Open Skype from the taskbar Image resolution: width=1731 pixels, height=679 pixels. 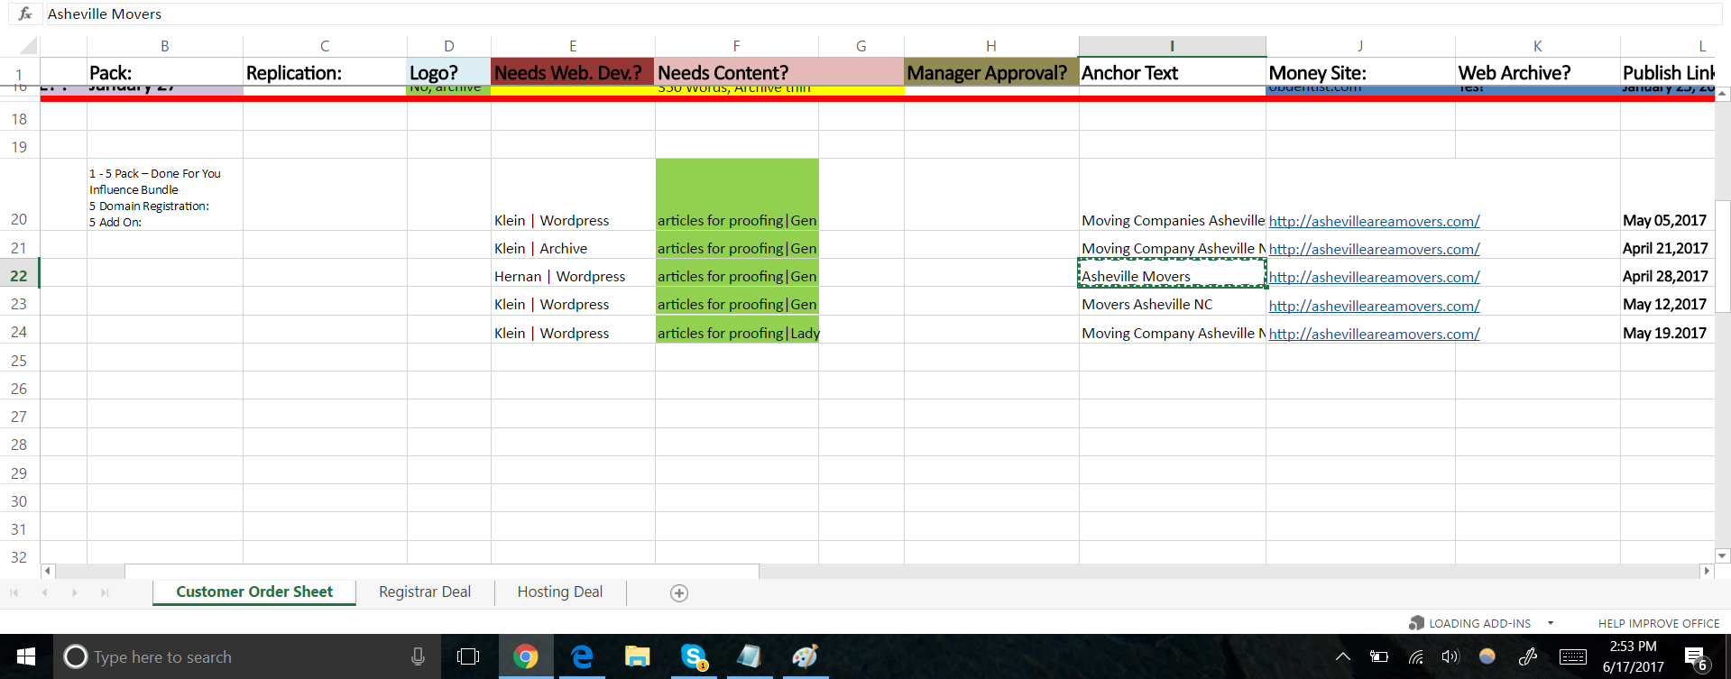(694, 656)
